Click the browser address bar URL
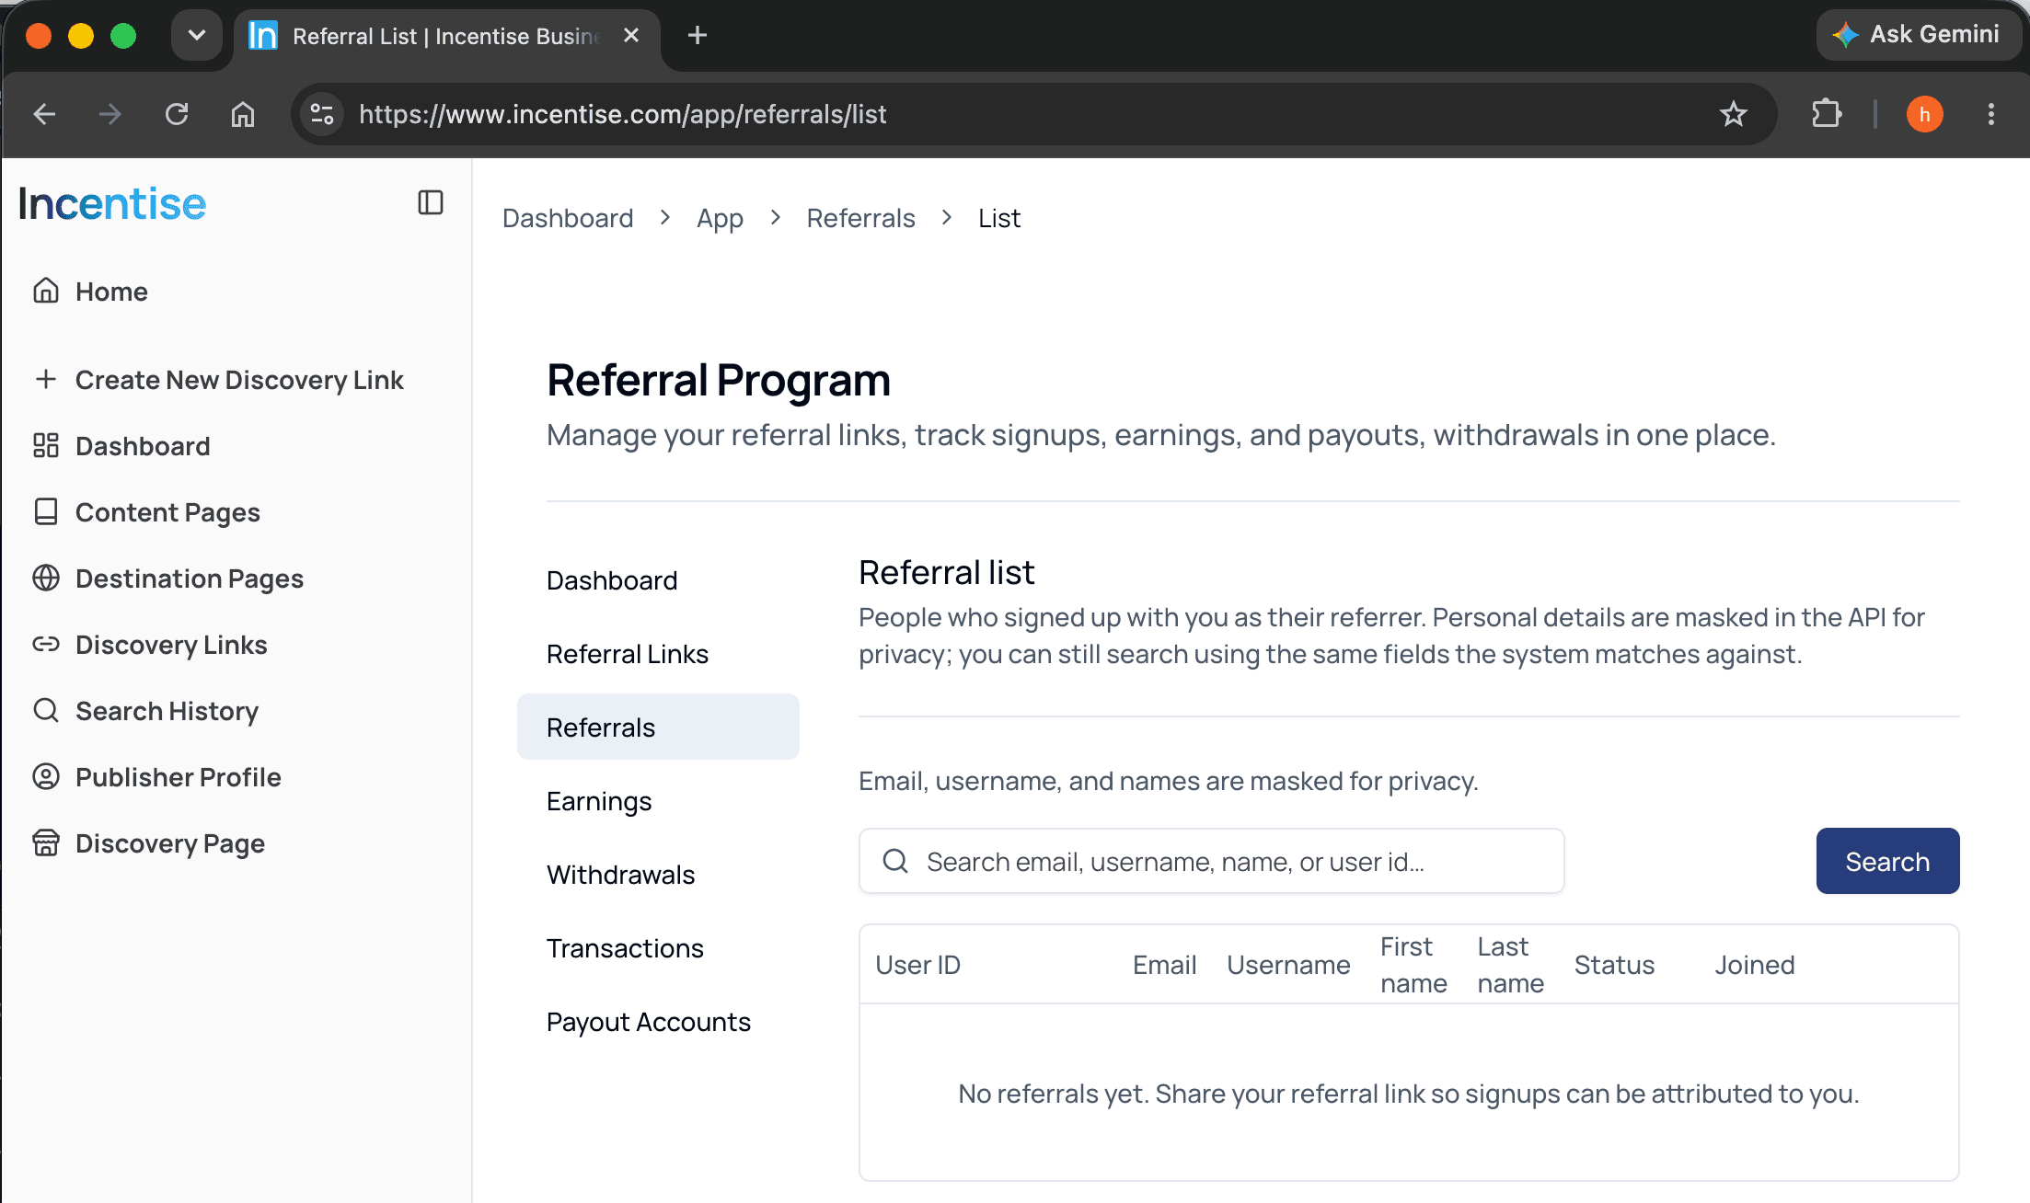The image size is (2030, 1203). click(x=622, y=114)
